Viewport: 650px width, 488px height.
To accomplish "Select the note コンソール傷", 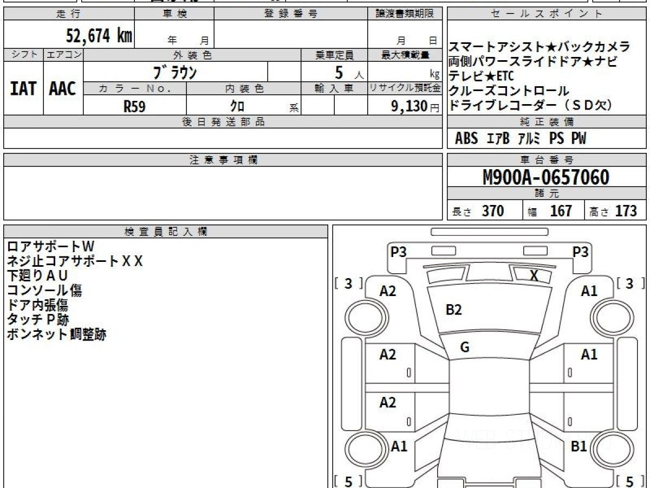I will (44, 291).
